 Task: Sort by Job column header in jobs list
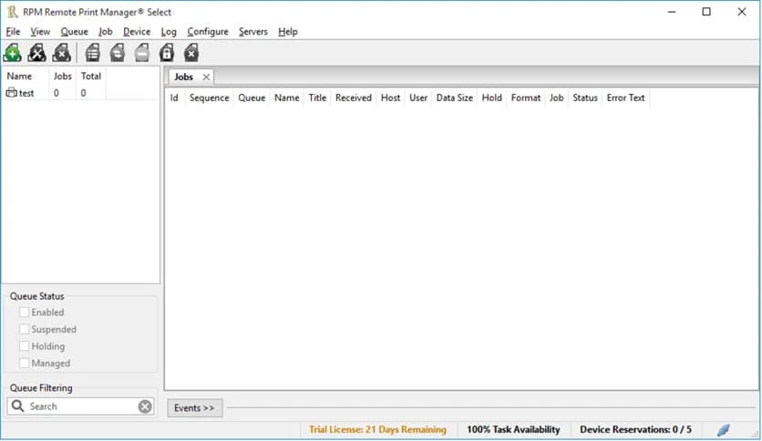pyautogui.click(x=556, y=97)
